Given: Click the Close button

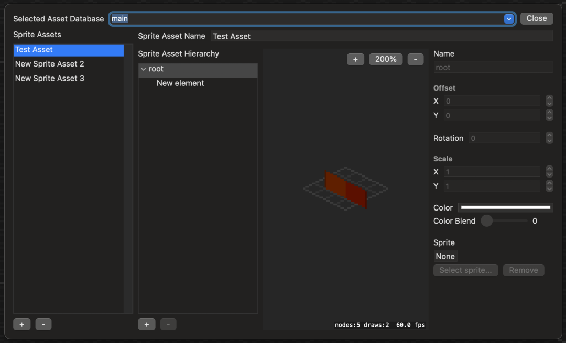Looking at the screenshot, I should [537, 18].
